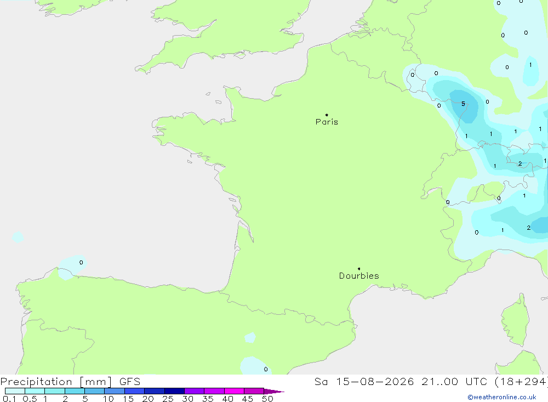Click the 'Precipitation [mm]' title text
Viewport: 548px width, 402px height.
pos(56,382)
